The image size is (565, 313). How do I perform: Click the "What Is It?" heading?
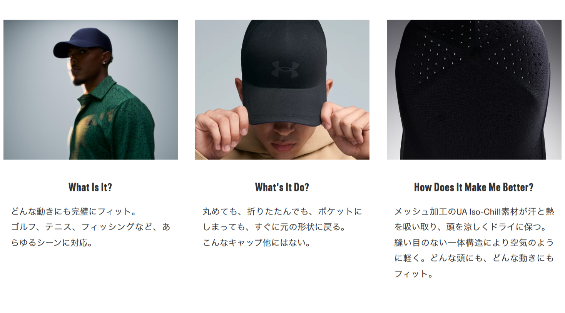(x=90, y=187)
